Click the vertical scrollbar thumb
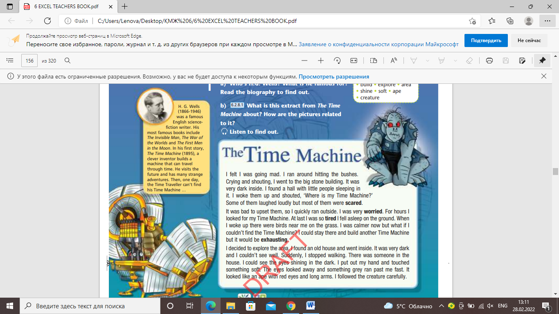 tap(555, 171)
